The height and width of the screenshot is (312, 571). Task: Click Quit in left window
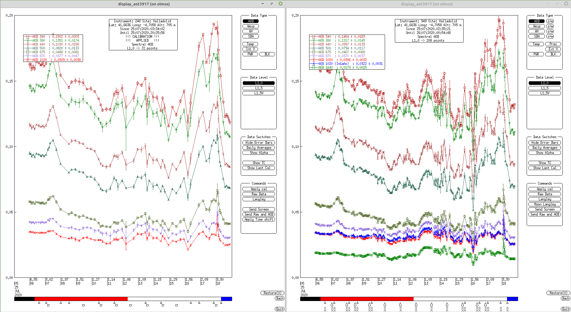[279, 309]
